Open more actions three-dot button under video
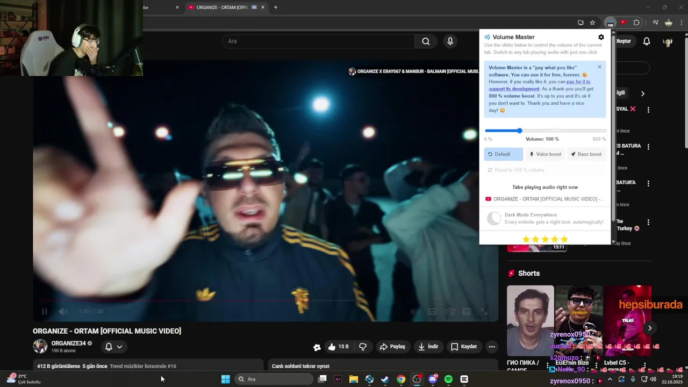The width and height of the screenshot is (688, 387). tap(491, 347)
